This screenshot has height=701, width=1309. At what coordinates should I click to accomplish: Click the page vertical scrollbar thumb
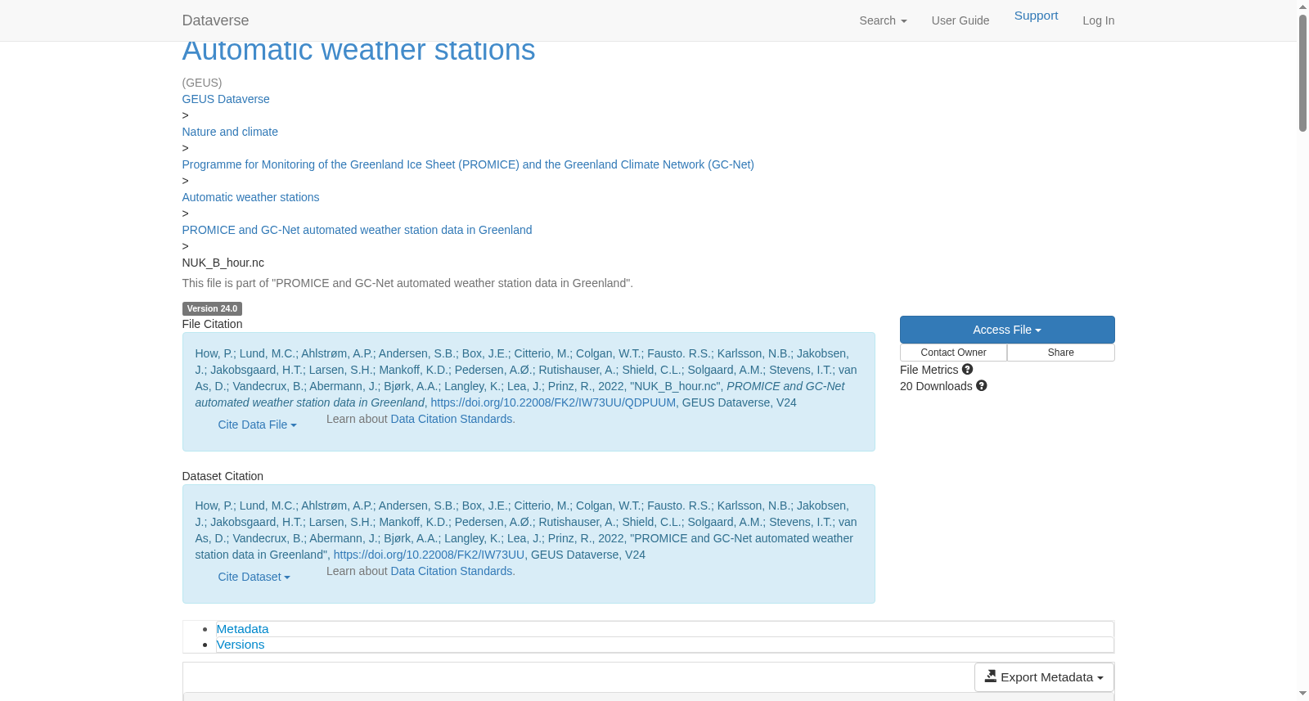click(x=1302, y=72)
